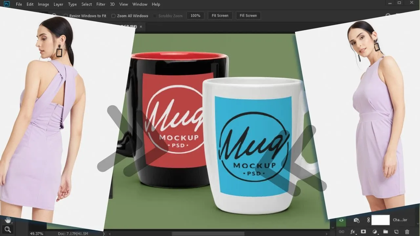The width and height of the screenshot is (420, 236).
Task: Click the adjustment layer camera icon
Action: coord(356,220)
